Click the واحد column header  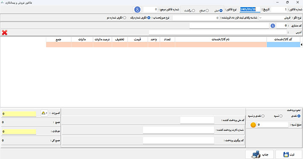pyautogui.click(x=154, y=39)
